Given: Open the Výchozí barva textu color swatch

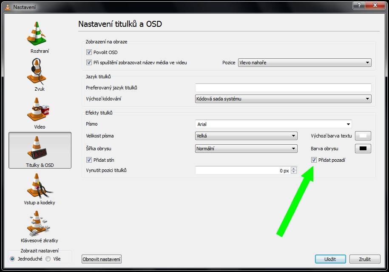Looking at the screenshot, I should pyautogui.click(x=363, y=136).
